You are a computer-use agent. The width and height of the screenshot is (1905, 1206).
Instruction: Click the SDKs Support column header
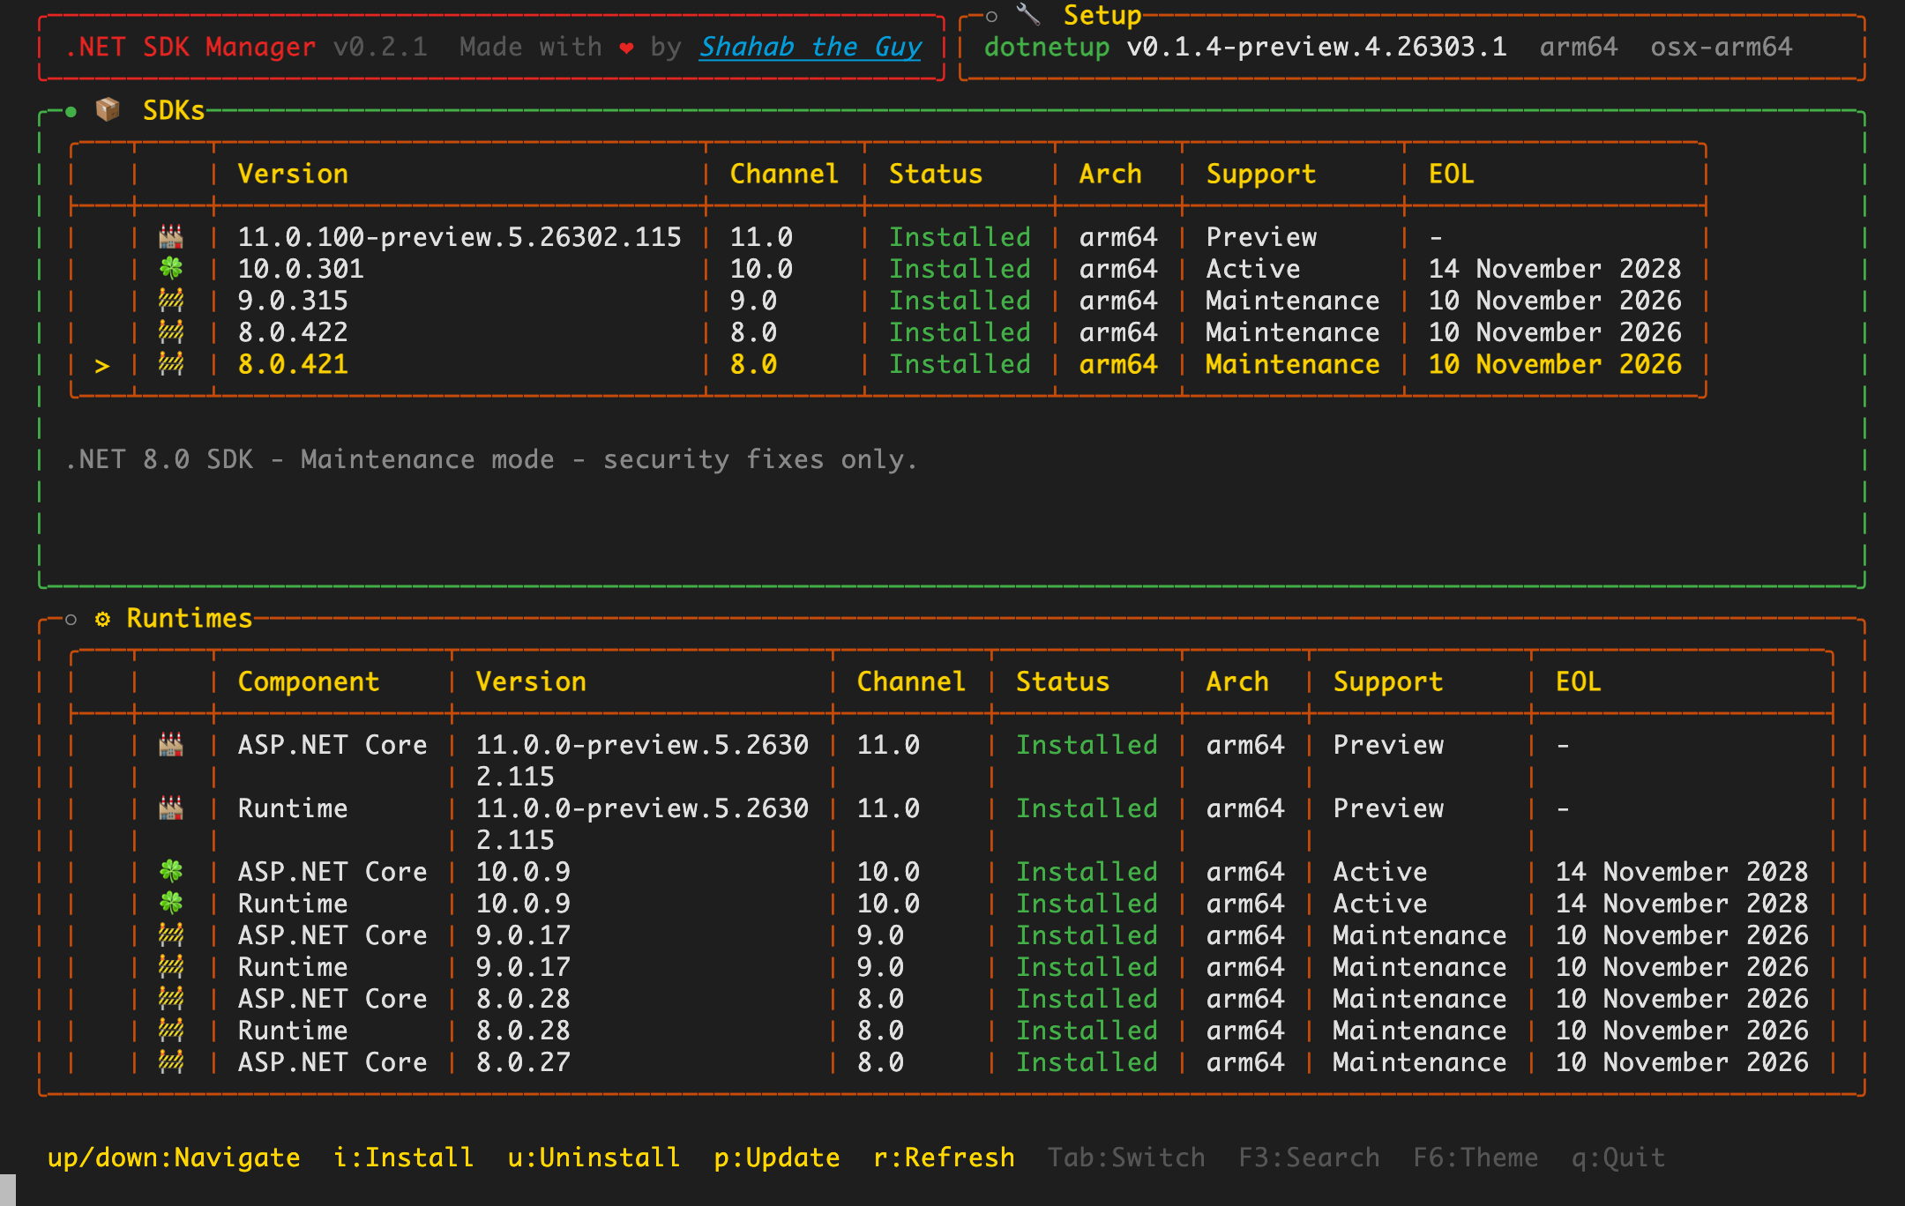pyautogui.click(x=1261, y=174)
